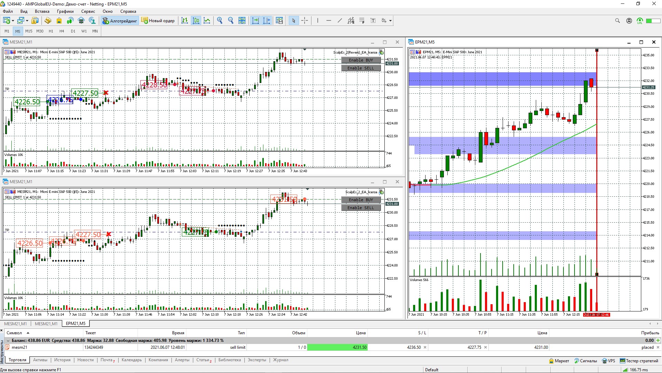Image resolution: width=662 pixels, height=373 pixels.
Task: Tile chart windows using the toolbar icon
Action: [x=242, y=21]
